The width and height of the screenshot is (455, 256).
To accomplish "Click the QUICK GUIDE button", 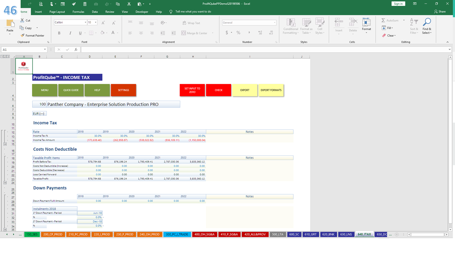I will tap(71, 90).
